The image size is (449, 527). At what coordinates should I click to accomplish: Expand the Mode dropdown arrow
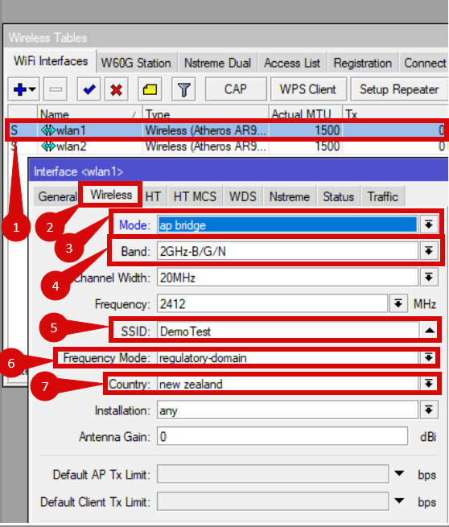429,224
